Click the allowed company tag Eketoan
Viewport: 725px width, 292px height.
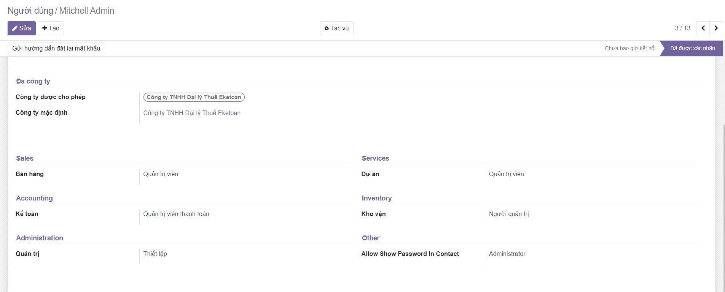click(x=194, y=97)
